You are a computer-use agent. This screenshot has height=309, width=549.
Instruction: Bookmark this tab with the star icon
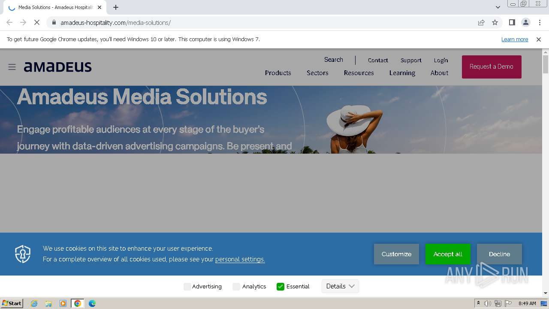click(x=495, y=23)
